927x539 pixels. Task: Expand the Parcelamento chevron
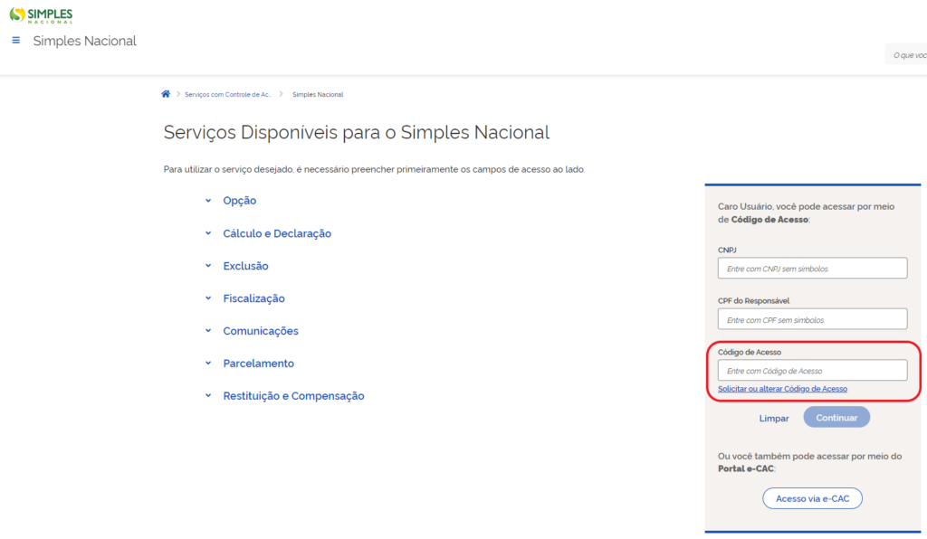[208, 364]
